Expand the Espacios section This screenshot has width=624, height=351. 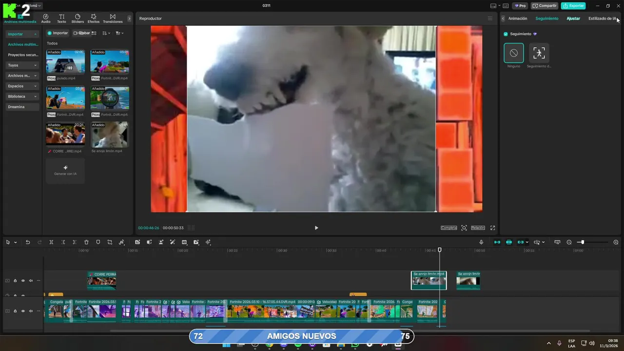pyautogui.click(x=35, y=86)
